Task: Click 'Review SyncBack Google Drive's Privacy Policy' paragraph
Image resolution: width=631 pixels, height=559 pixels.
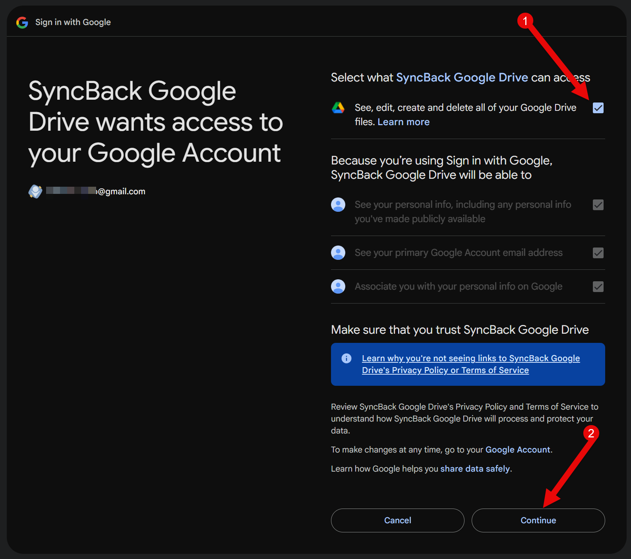Action: [x=465, y=419]
